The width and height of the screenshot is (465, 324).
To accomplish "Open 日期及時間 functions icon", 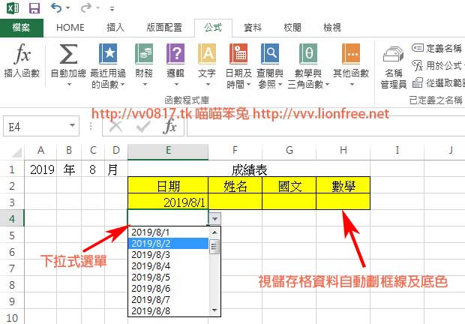I will 238,54.
